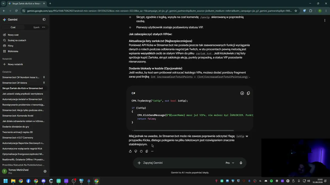Open chat 'Automatyczne wyłączanie nagród Kick'
The height and width of the screenshot is (185, 330).
(22, 149)
